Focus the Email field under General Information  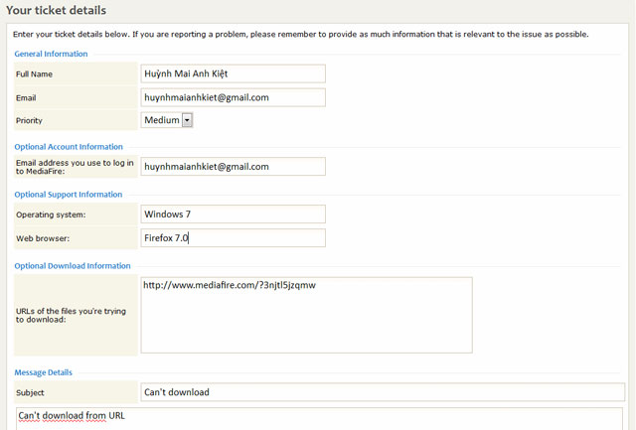coord(234,97)
